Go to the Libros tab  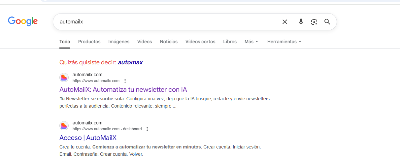tap(230, 42)
